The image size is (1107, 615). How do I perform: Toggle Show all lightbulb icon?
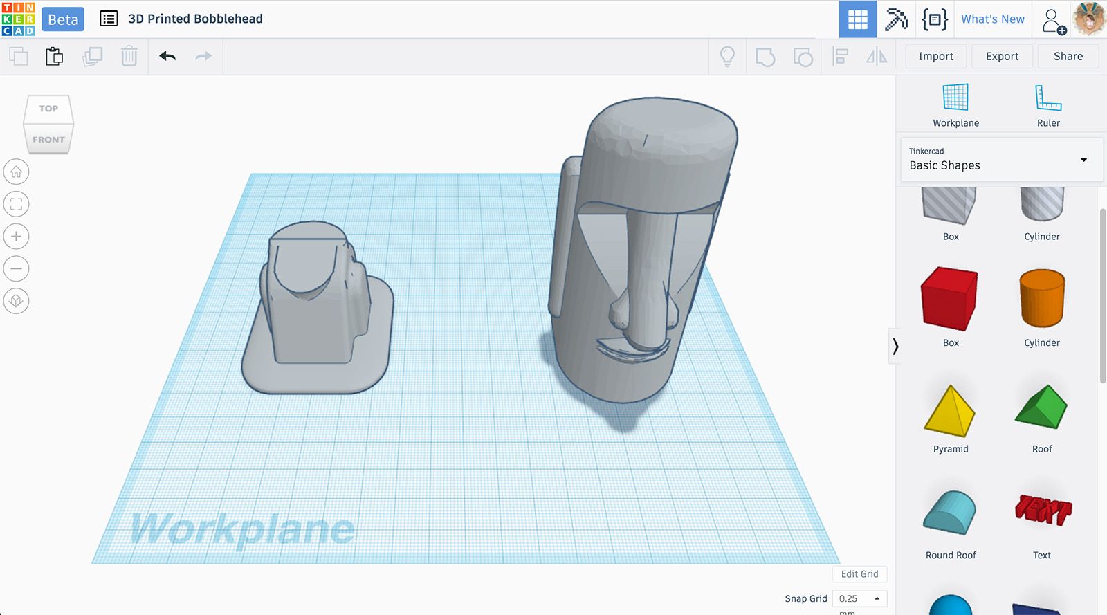[x=727, y=57]
